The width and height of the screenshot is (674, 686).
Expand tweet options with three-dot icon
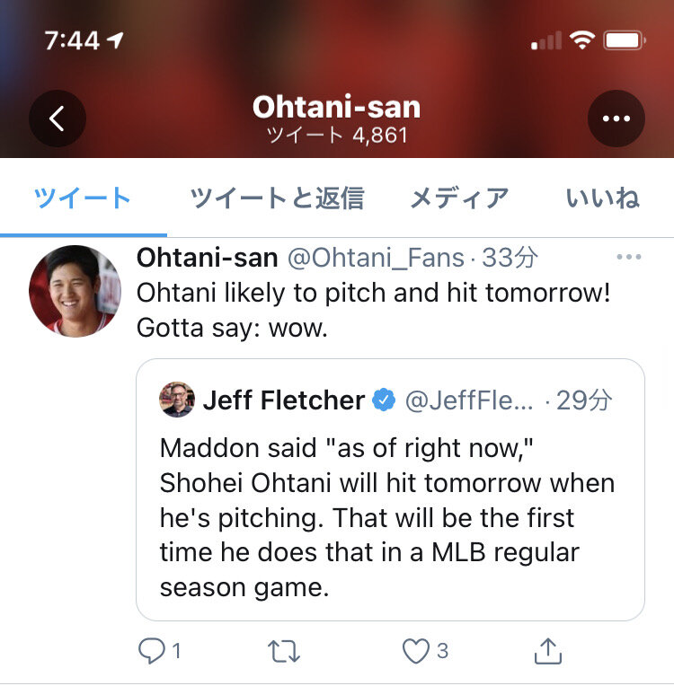629,259
